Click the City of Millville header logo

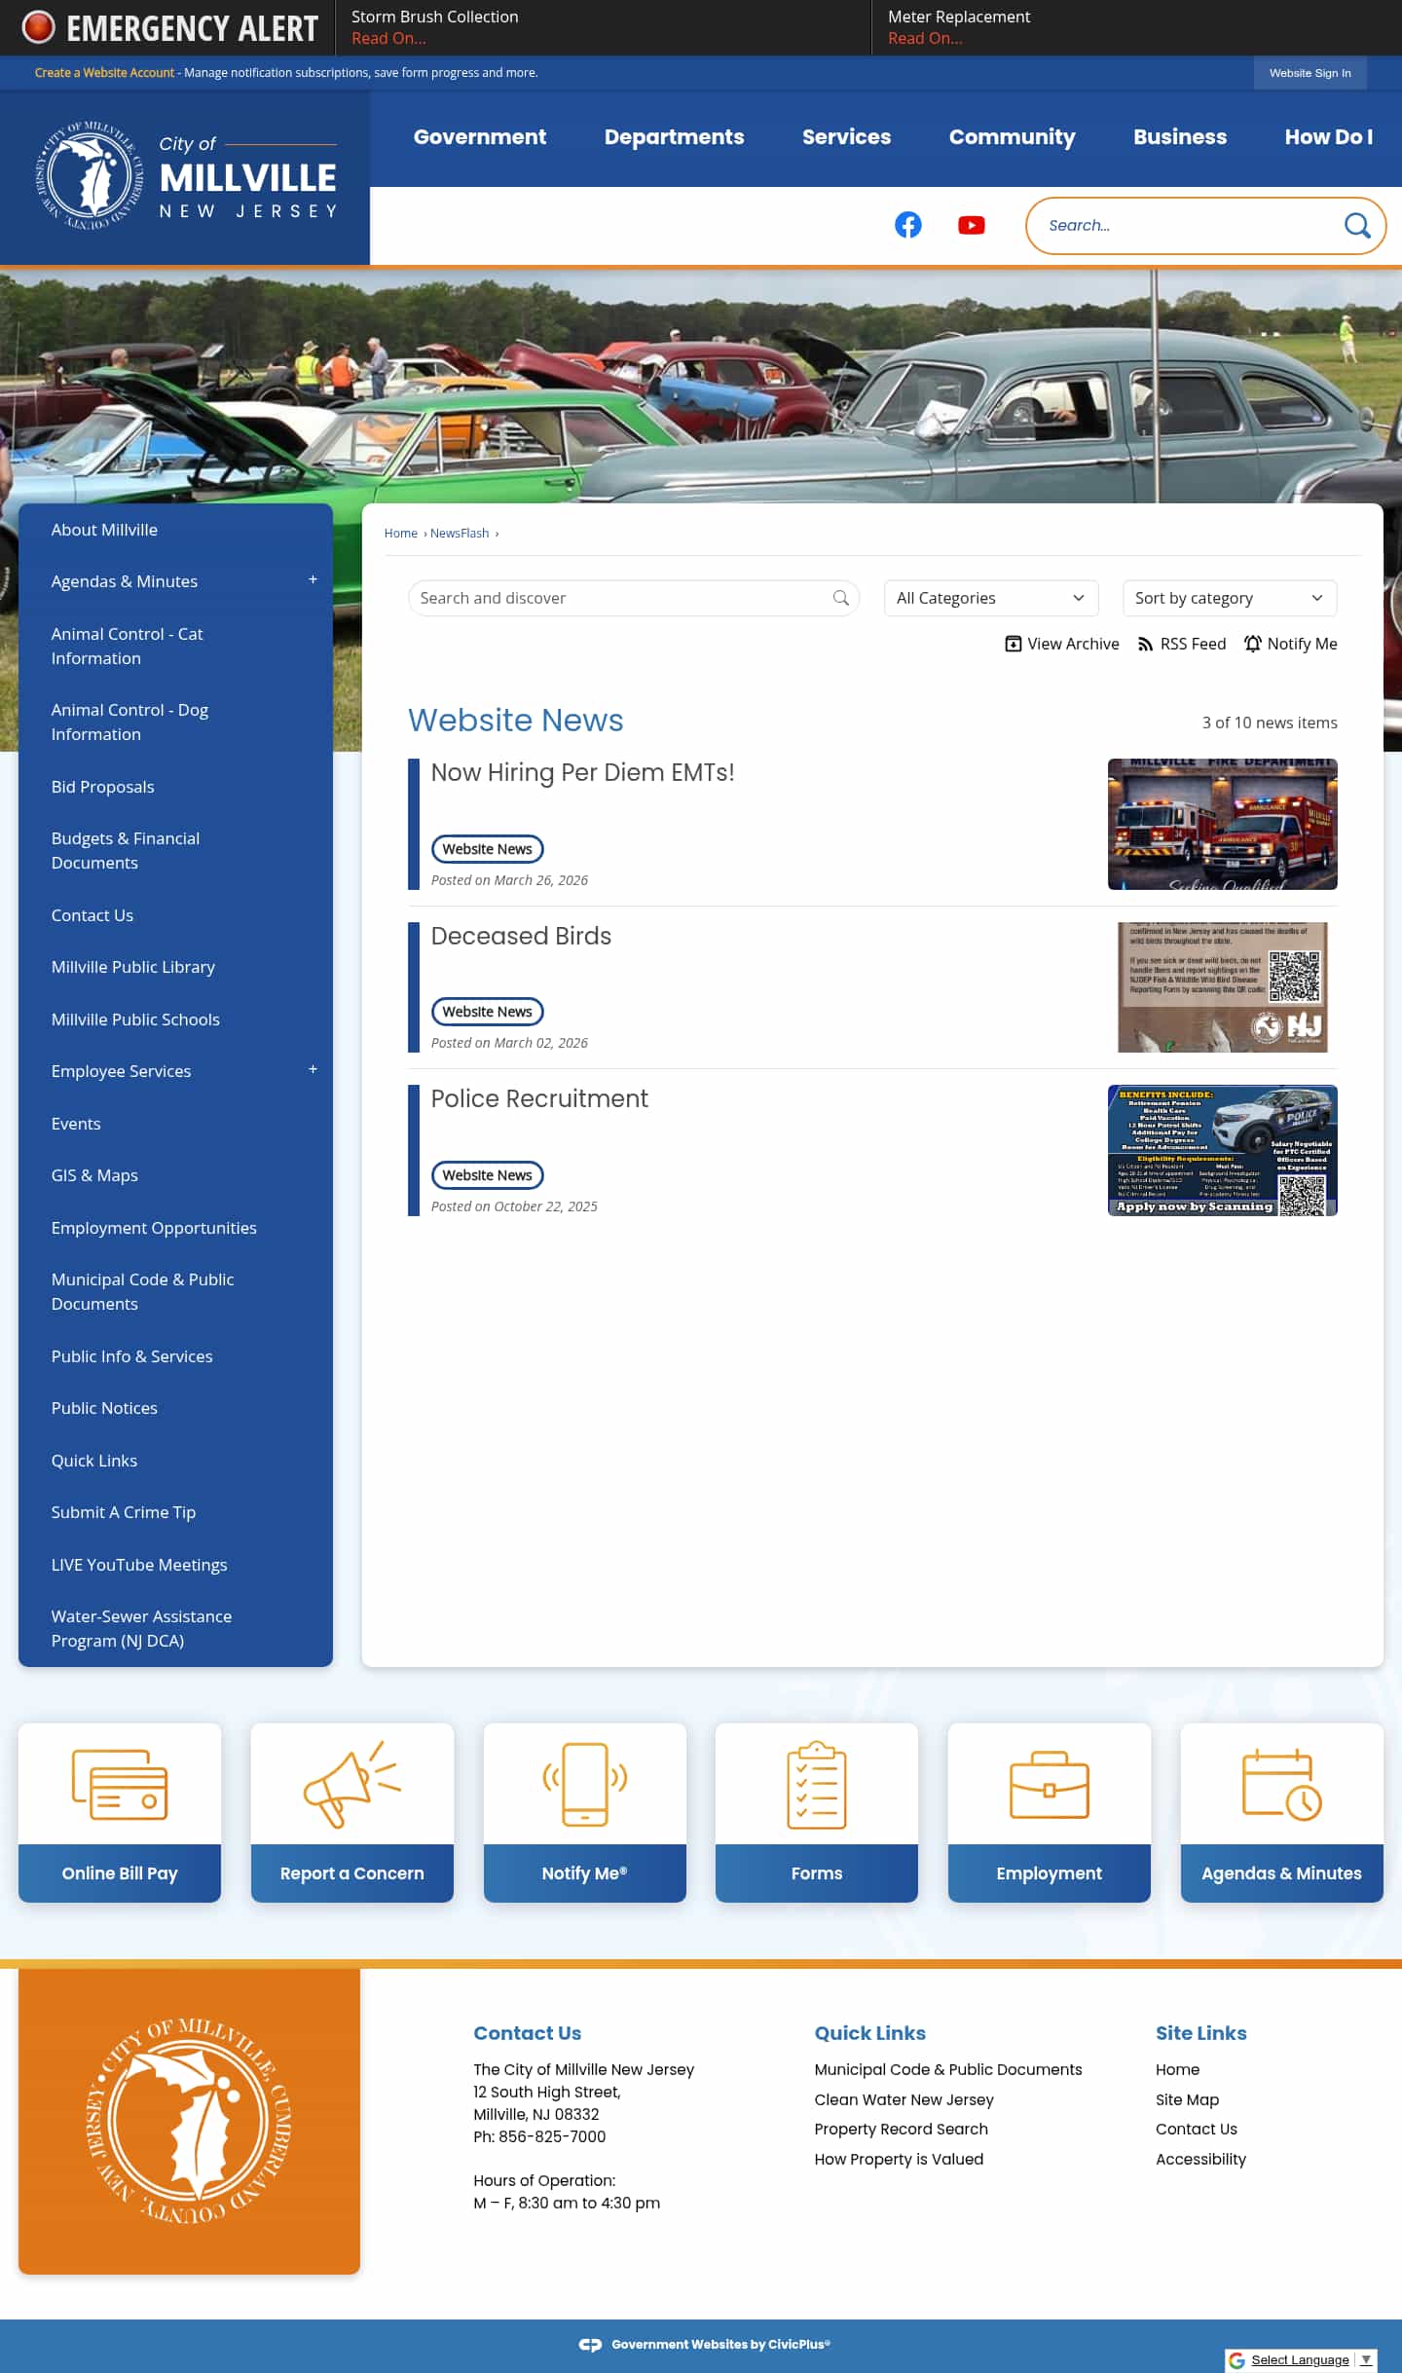pyautogui.click(x=185, y=176)
